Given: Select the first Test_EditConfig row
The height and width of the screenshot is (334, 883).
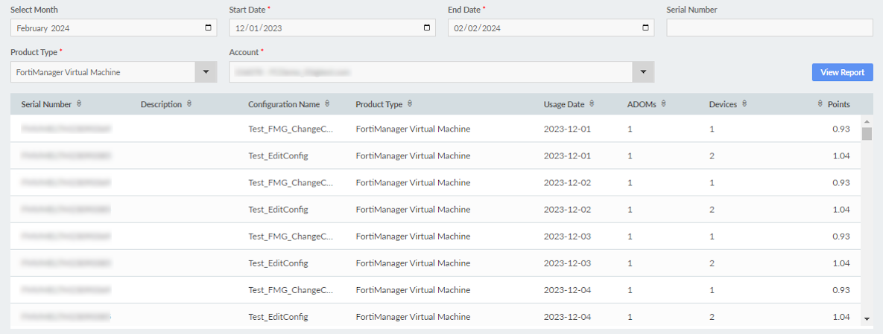Looking at the screenshot, I should [x=278, y=156].
